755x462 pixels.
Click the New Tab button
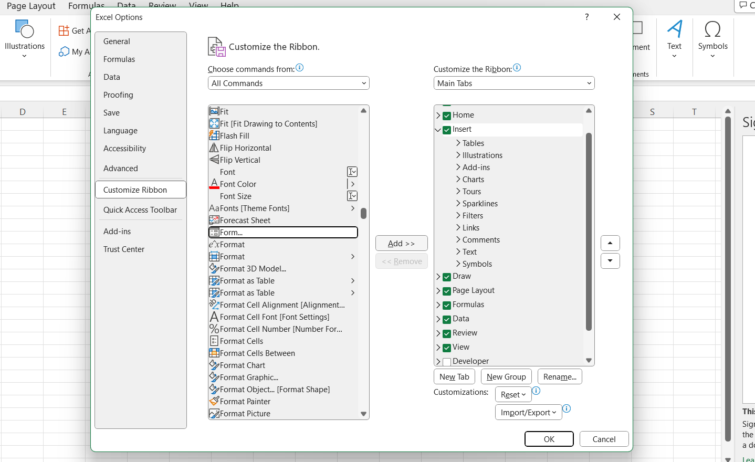[454, 376]
